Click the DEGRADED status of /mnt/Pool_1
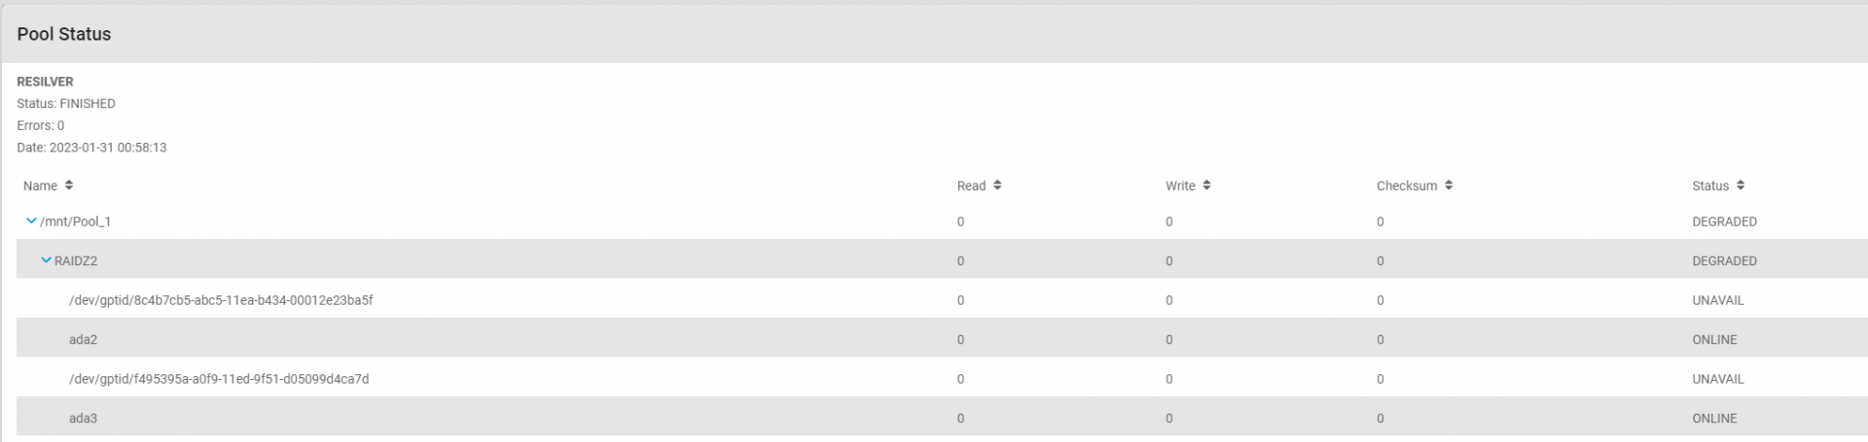1868x442 pixels. click(x=1724, y=221)
